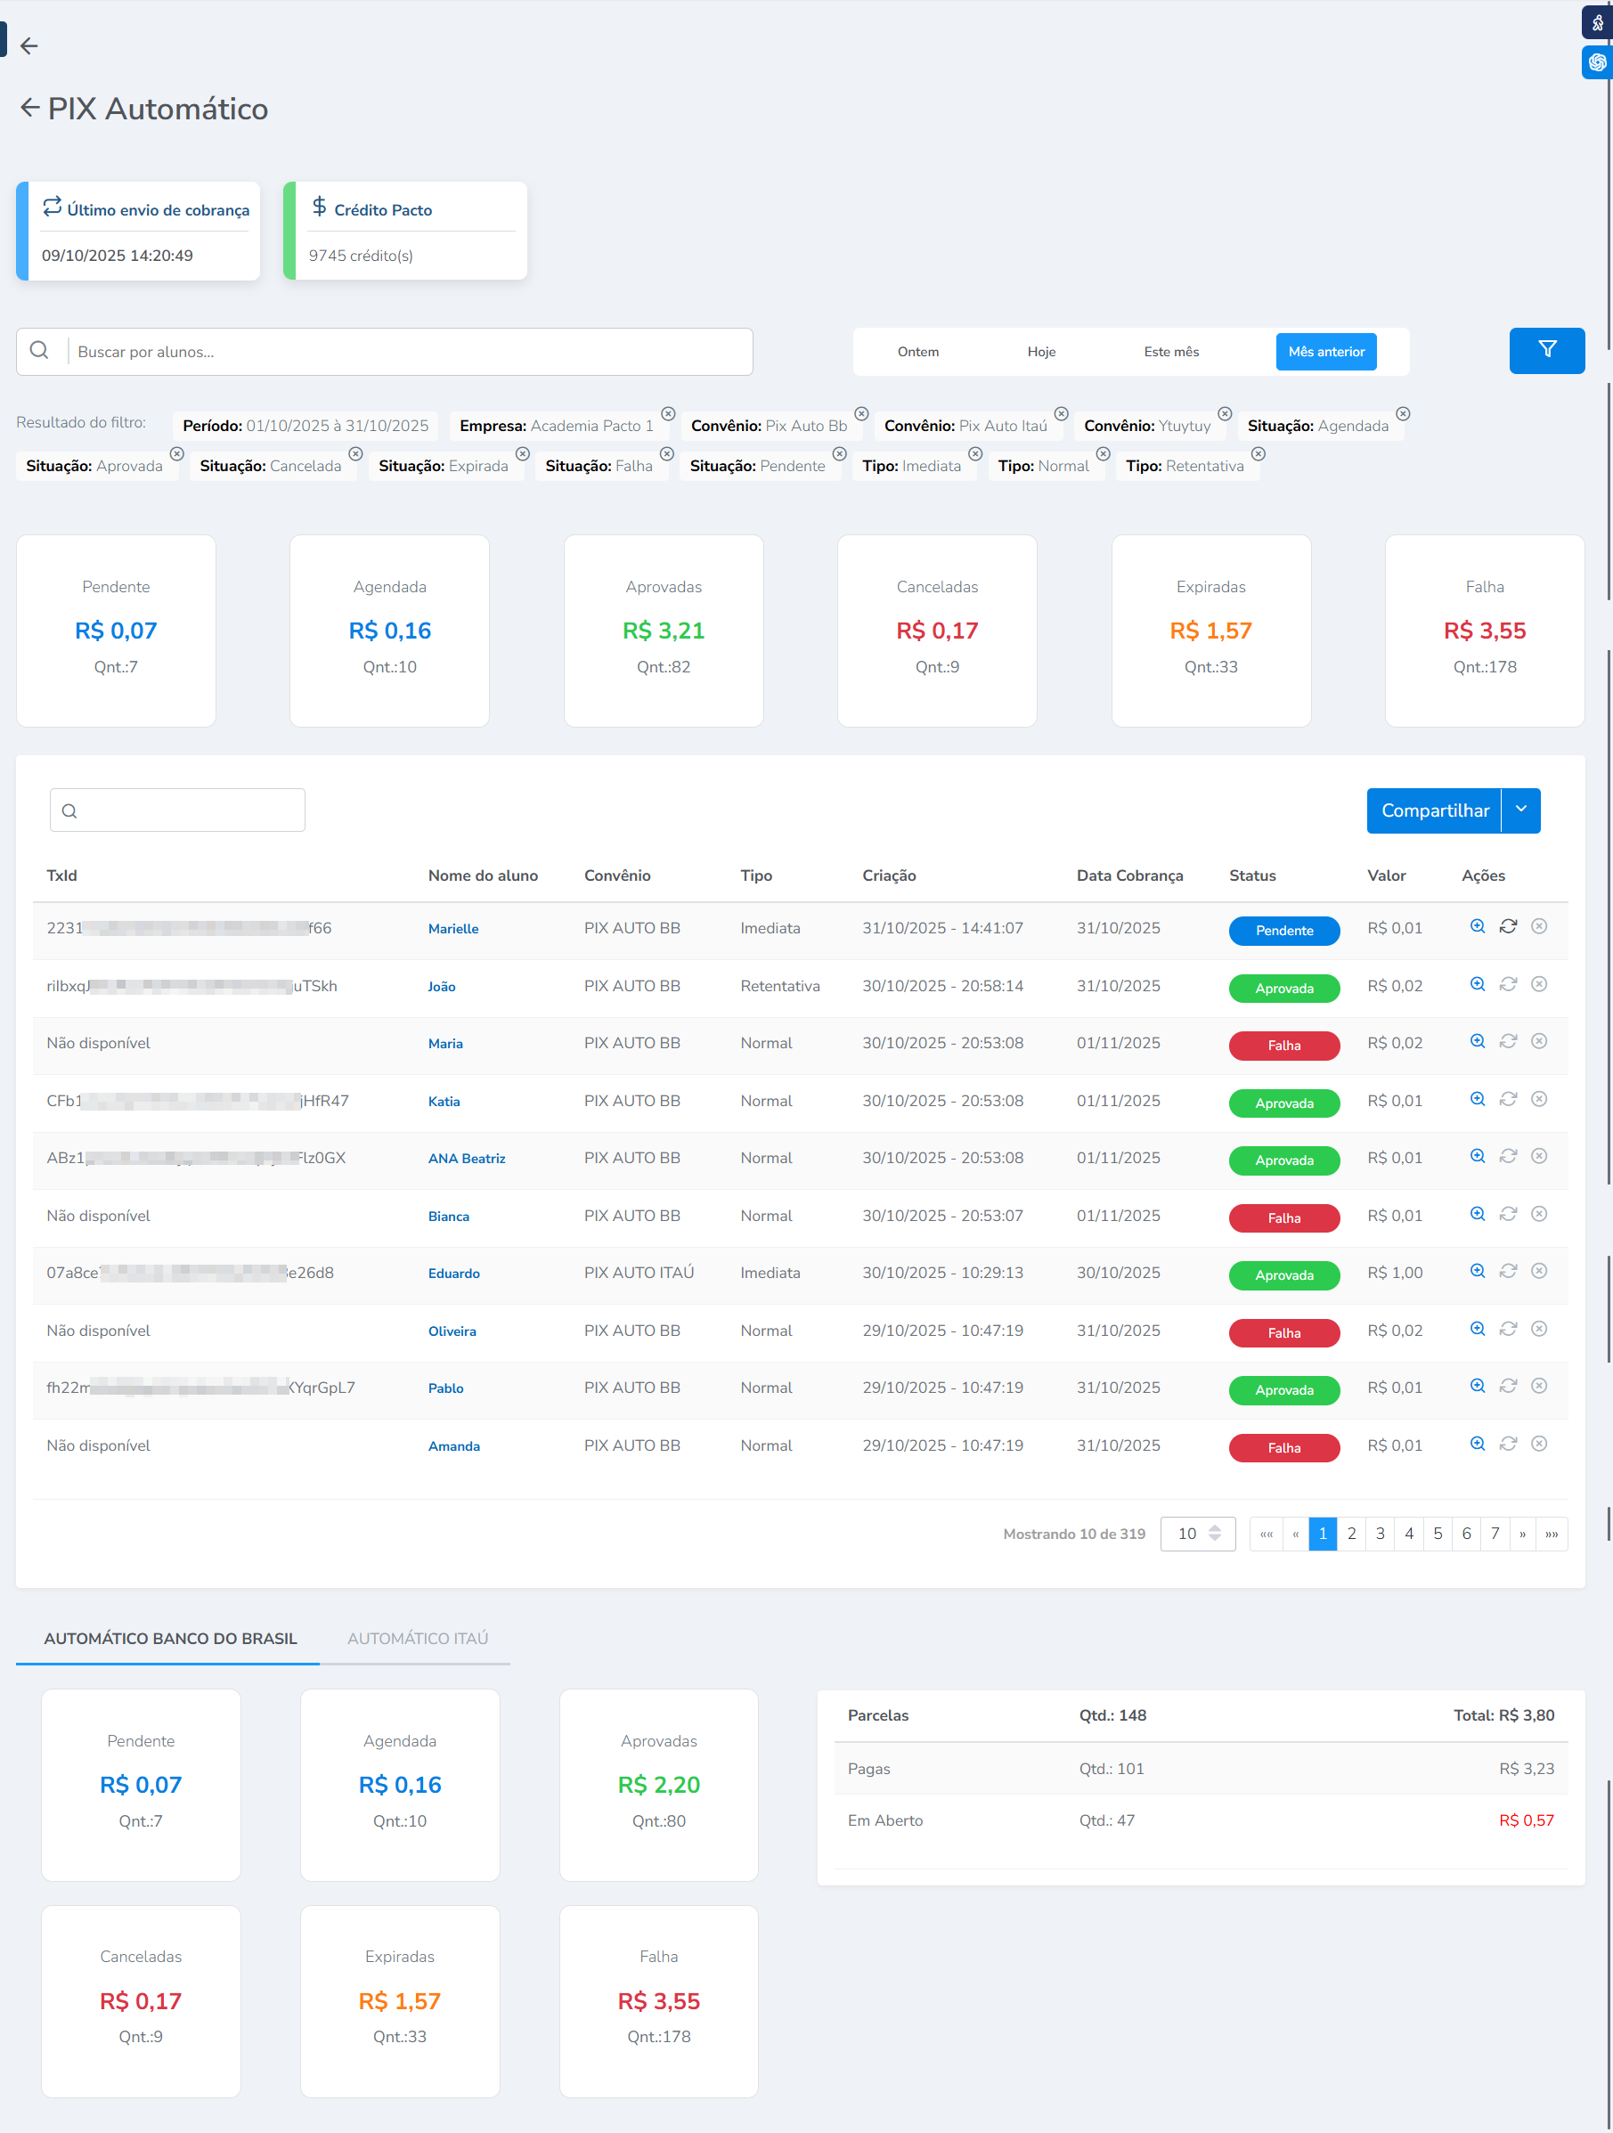Select the Automático Banco do Brasil tab
Image resolution: width=1613 pixels, height=2133 pixels.
coord(171,1639)
